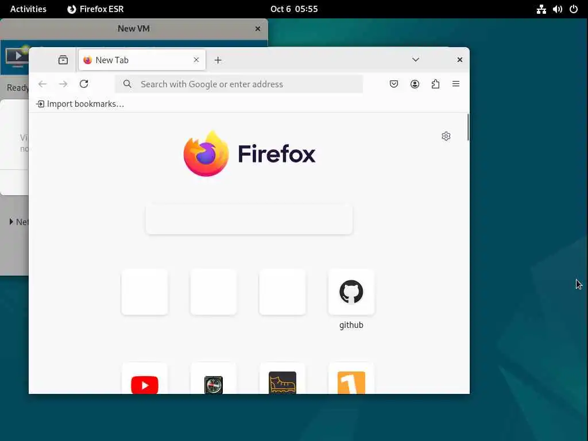Personalize new tab with gear icon
The image size is (588, 441).
click(x=446, y=136)
